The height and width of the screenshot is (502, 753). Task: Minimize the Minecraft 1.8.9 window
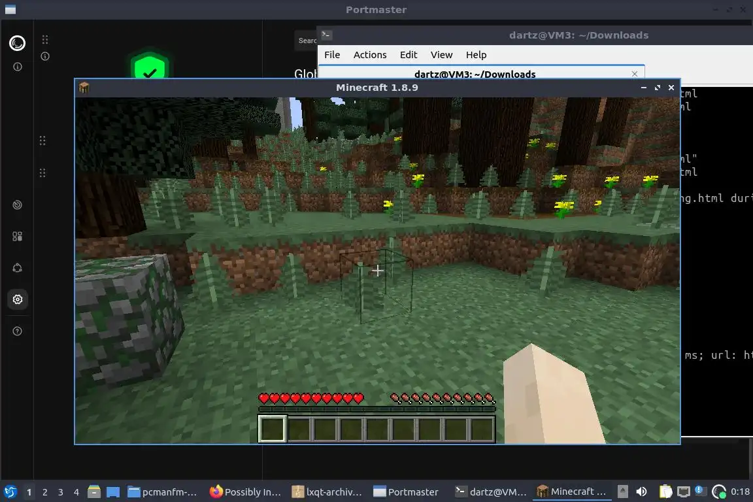pos(643,88)
